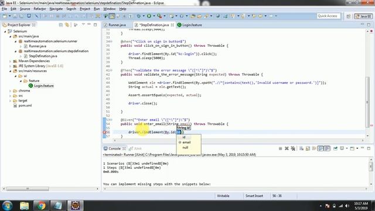375x211 pixels.
Task: Click the Windows Start button
Action: (x=7, y=206)
